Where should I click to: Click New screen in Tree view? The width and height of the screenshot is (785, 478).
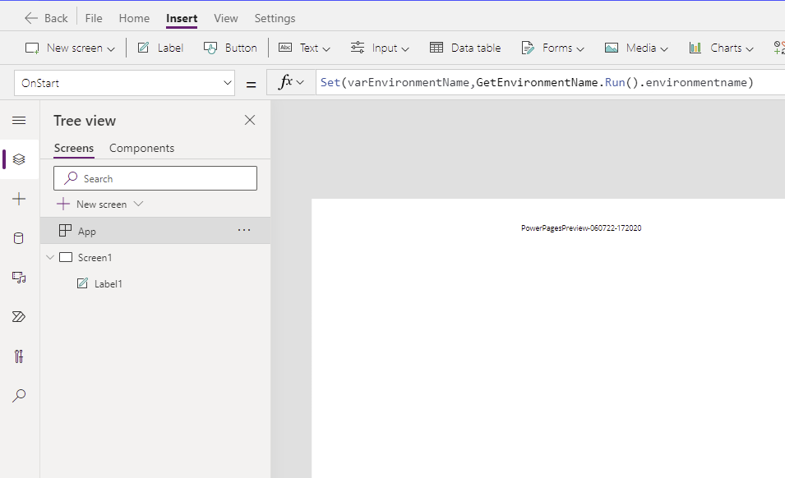point(100,204)
